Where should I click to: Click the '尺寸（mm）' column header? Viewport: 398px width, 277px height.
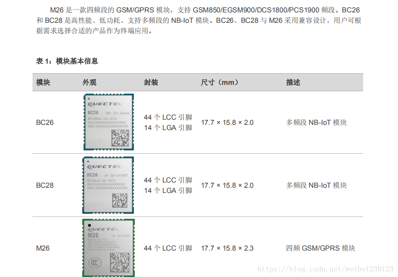(219, 82)
